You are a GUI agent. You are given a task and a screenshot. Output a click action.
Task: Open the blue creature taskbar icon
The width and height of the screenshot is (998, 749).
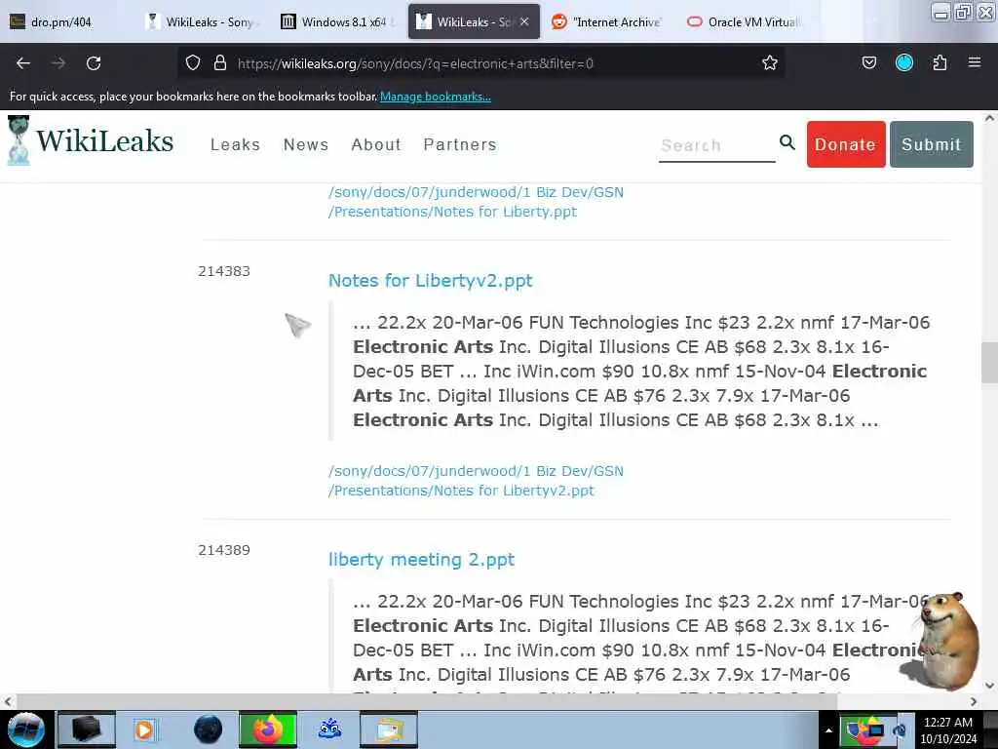(329, 729)
